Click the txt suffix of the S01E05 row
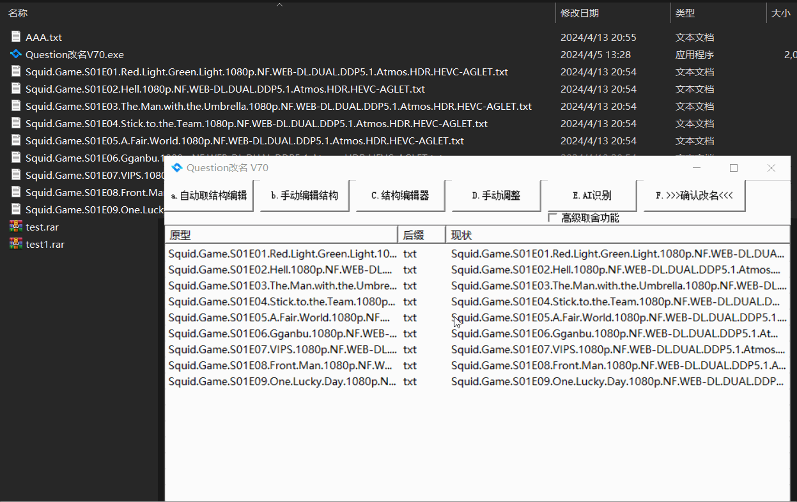 point(410,317)
